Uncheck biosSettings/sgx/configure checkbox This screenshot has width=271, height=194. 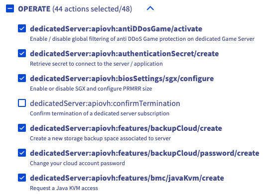point(22,78)
